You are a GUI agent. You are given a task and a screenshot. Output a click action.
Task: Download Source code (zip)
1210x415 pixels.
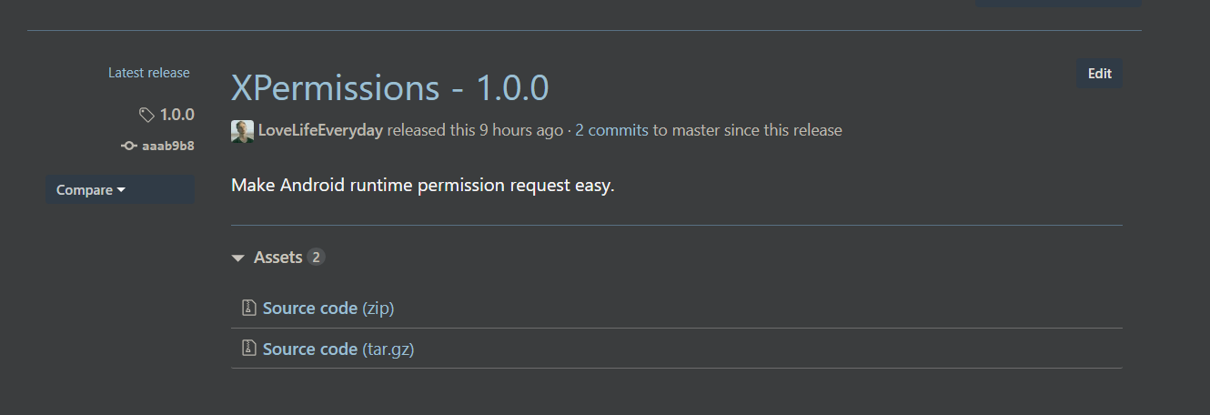pyautogui.click(x=328, y=309)
